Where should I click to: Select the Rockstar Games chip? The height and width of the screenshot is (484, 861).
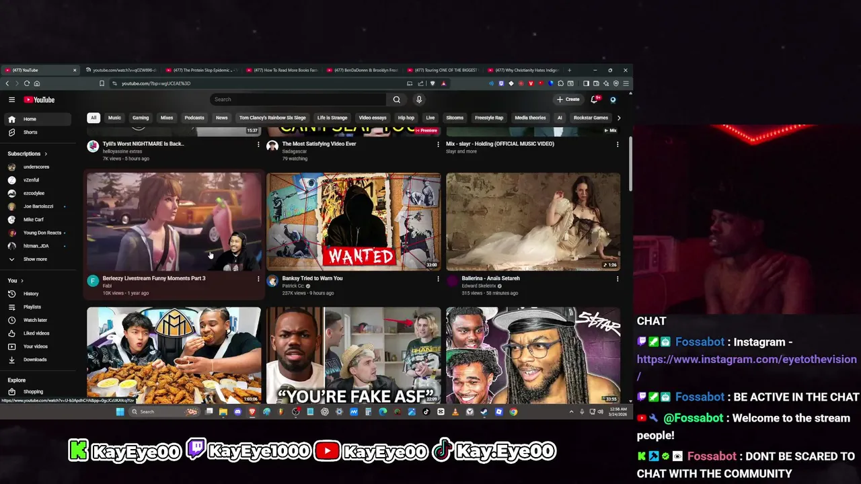tap(591, 118)
